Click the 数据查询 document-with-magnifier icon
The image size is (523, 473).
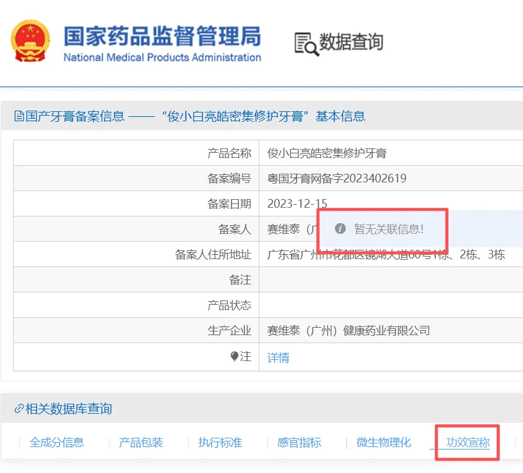click(x=303, y=42)
